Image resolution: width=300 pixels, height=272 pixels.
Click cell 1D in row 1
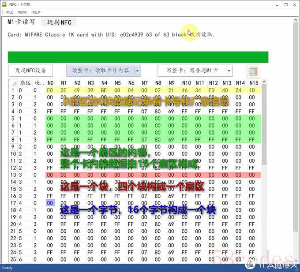click(252, 90)
